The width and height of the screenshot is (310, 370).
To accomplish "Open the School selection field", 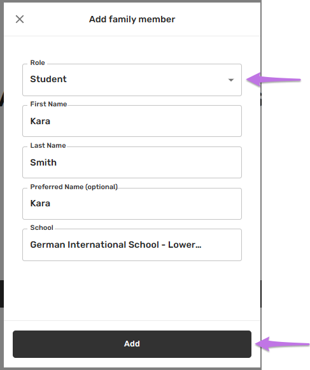I will coord(132,245).
